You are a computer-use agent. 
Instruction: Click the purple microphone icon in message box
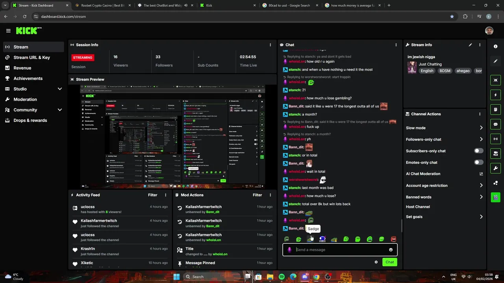(289, 250)
